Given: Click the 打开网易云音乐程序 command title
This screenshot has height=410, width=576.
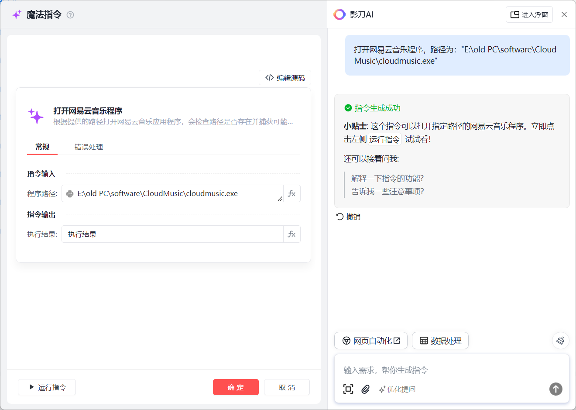Looking at the screenshot, I should tap(88, 111).
